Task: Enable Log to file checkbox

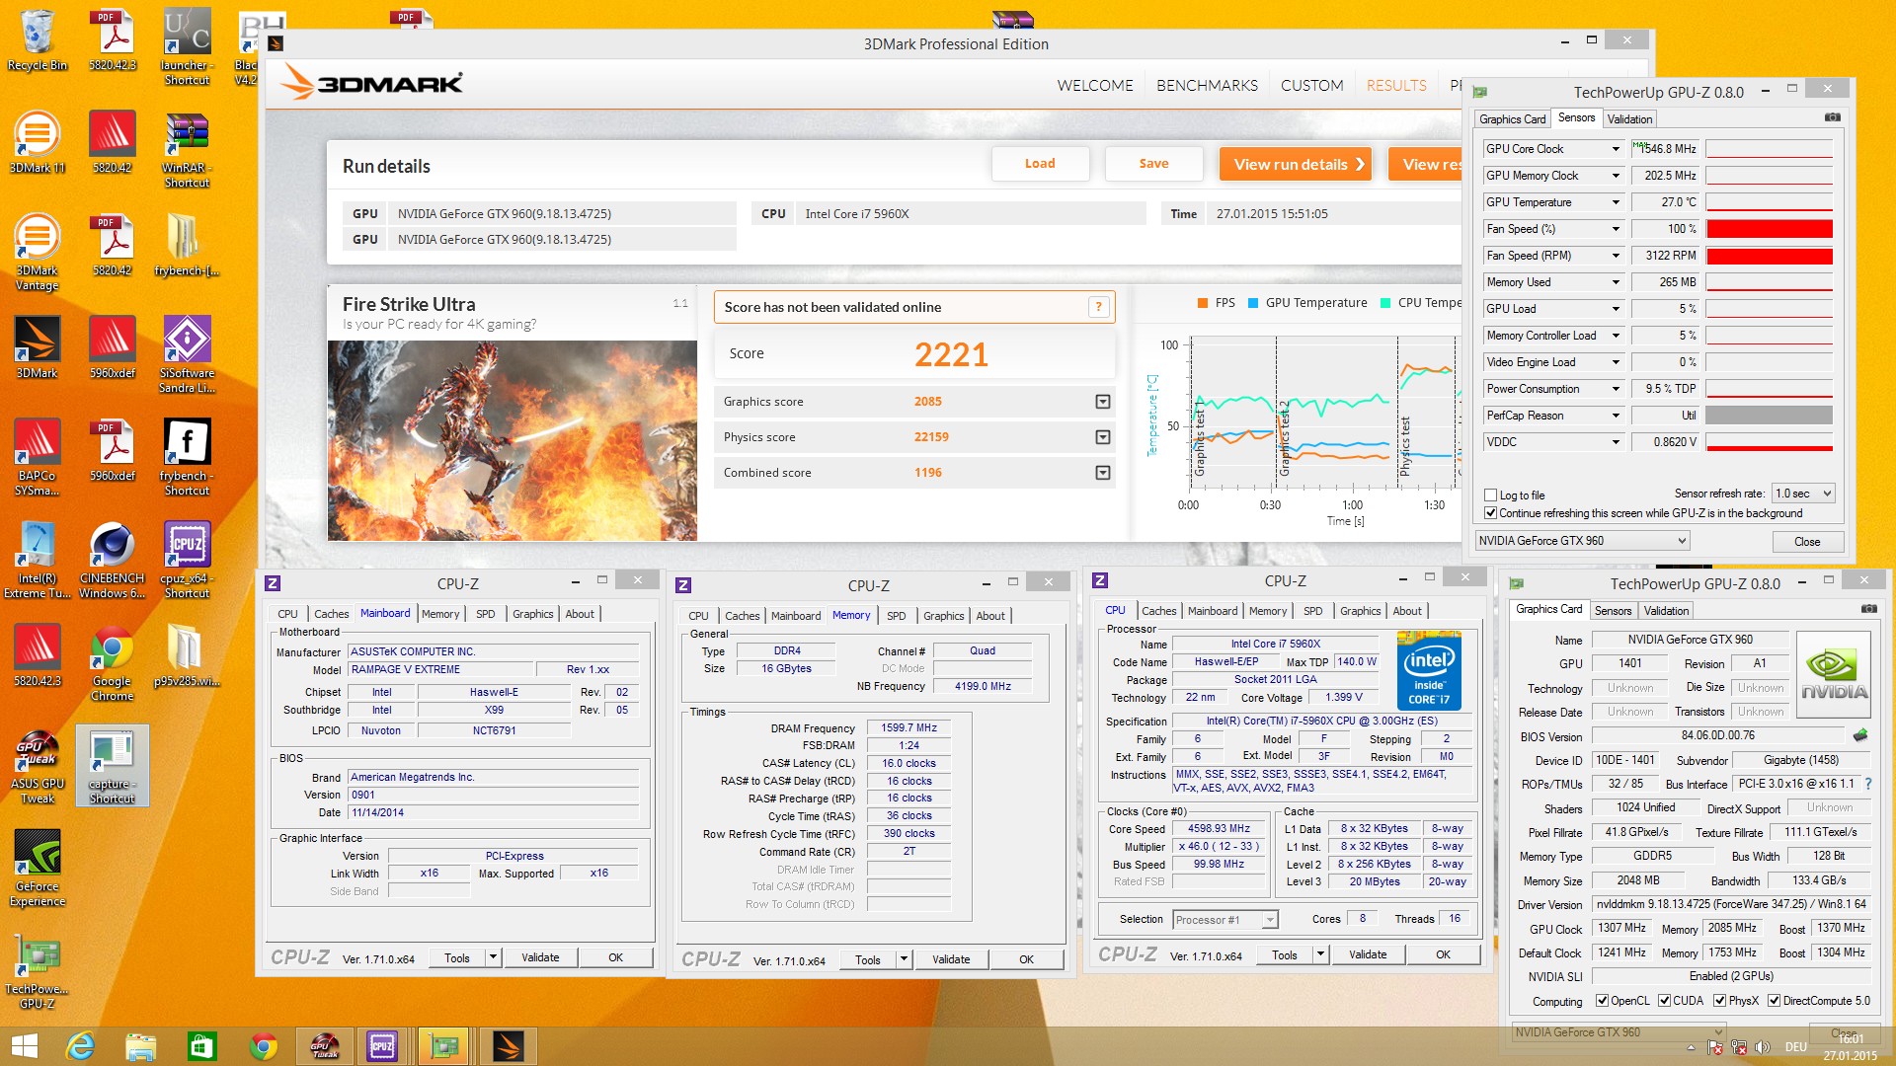Action: (1491, 495)
